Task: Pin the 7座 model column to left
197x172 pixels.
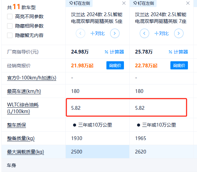Action: click(x=143, y=3)
